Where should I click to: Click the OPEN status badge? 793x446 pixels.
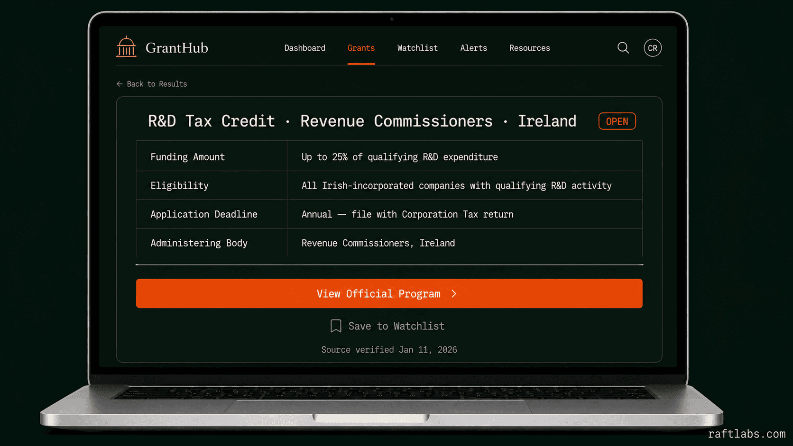(617, 121)
